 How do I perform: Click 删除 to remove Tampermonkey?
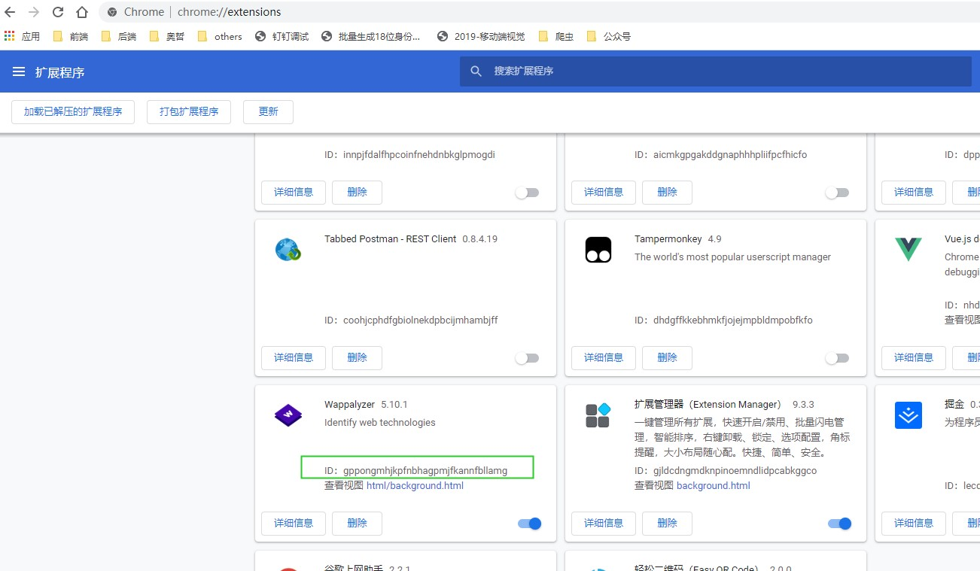click(x=667, y=357)
